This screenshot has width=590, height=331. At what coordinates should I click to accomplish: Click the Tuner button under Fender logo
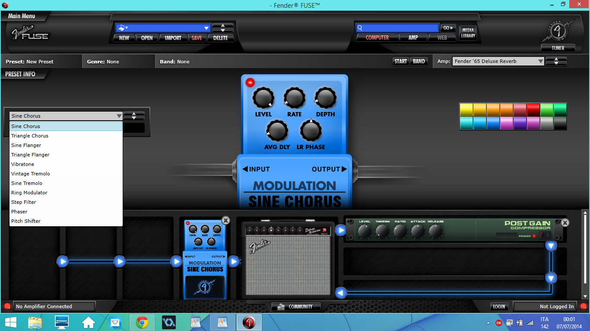558,48
